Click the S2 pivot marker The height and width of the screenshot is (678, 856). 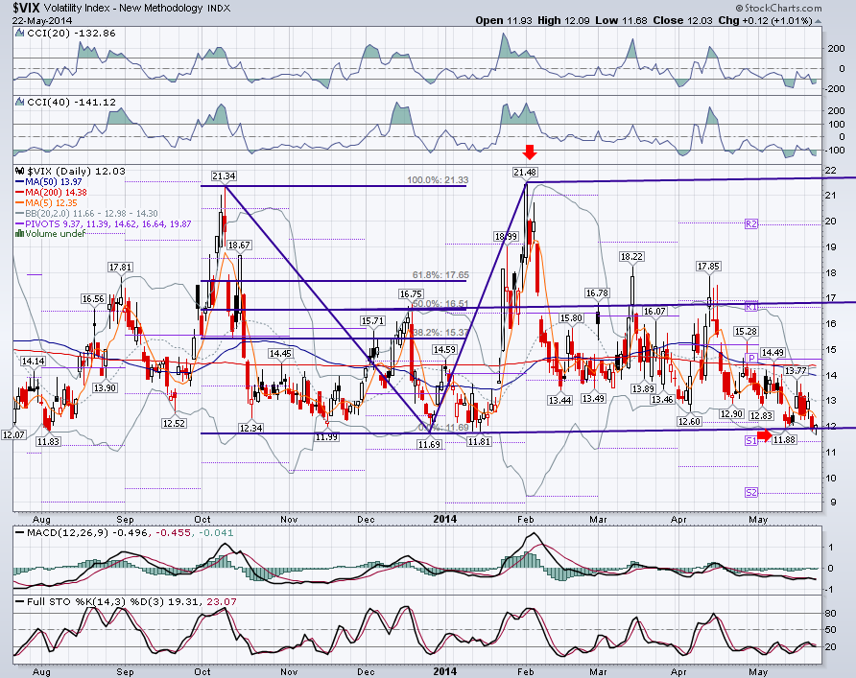pos(751,493)
